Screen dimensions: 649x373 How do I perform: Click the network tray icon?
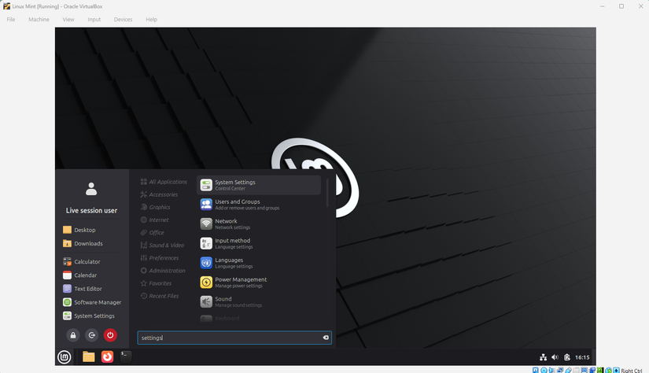pyautogui.click(x=543, y=357)
